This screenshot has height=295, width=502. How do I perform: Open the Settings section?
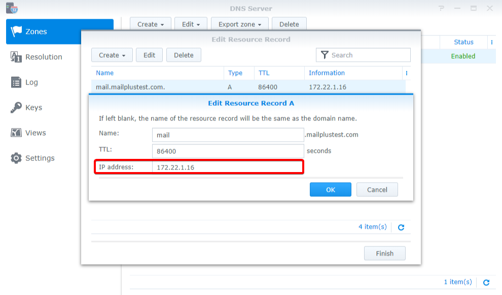(x=35, y=158)
